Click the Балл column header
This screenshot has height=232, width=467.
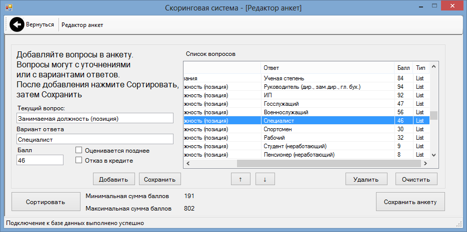pyautogui.click(x=403, y=68)
